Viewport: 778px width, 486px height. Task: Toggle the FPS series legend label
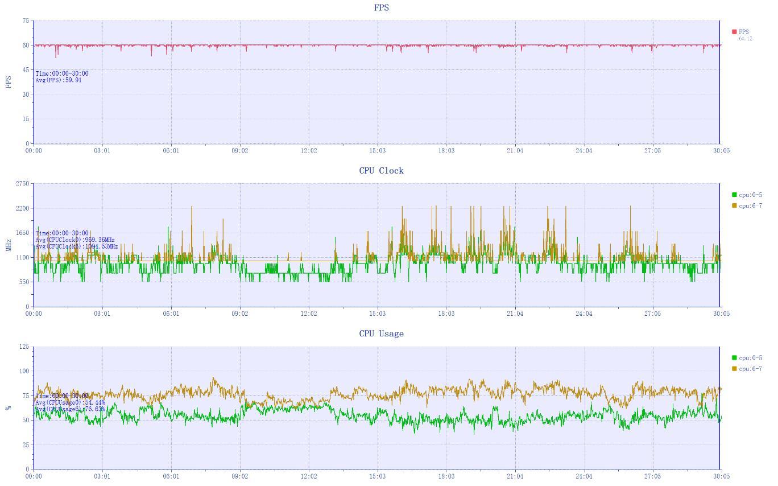(744, 32)
